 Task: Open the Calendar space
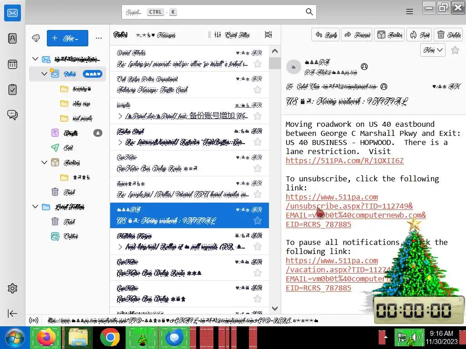point(12,64)
